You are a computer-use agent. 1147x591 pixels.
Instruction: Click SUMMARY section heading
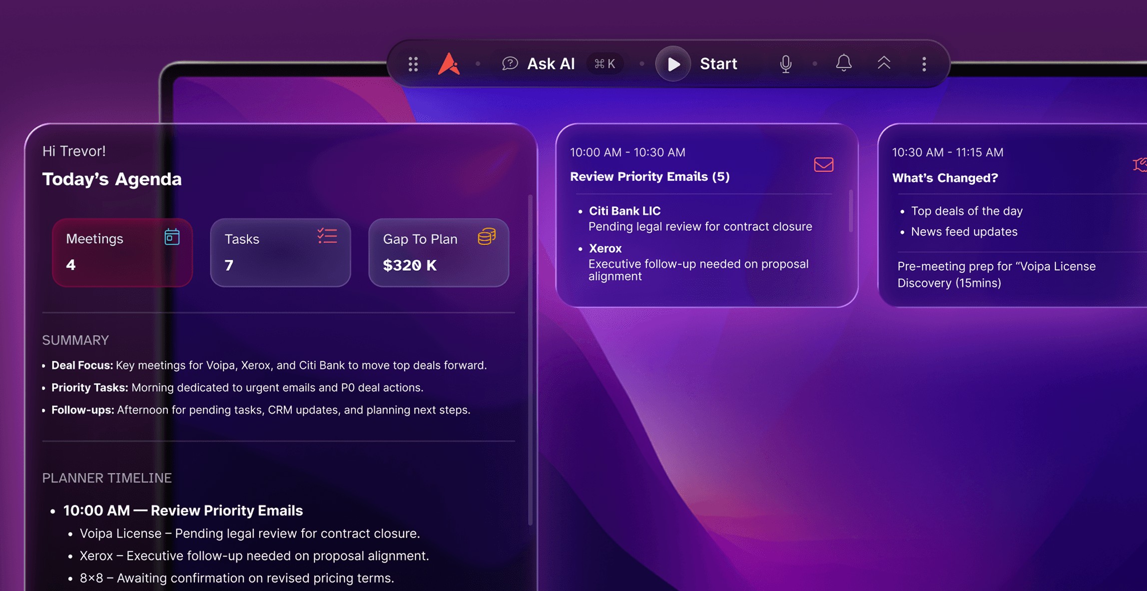[75, 340]
